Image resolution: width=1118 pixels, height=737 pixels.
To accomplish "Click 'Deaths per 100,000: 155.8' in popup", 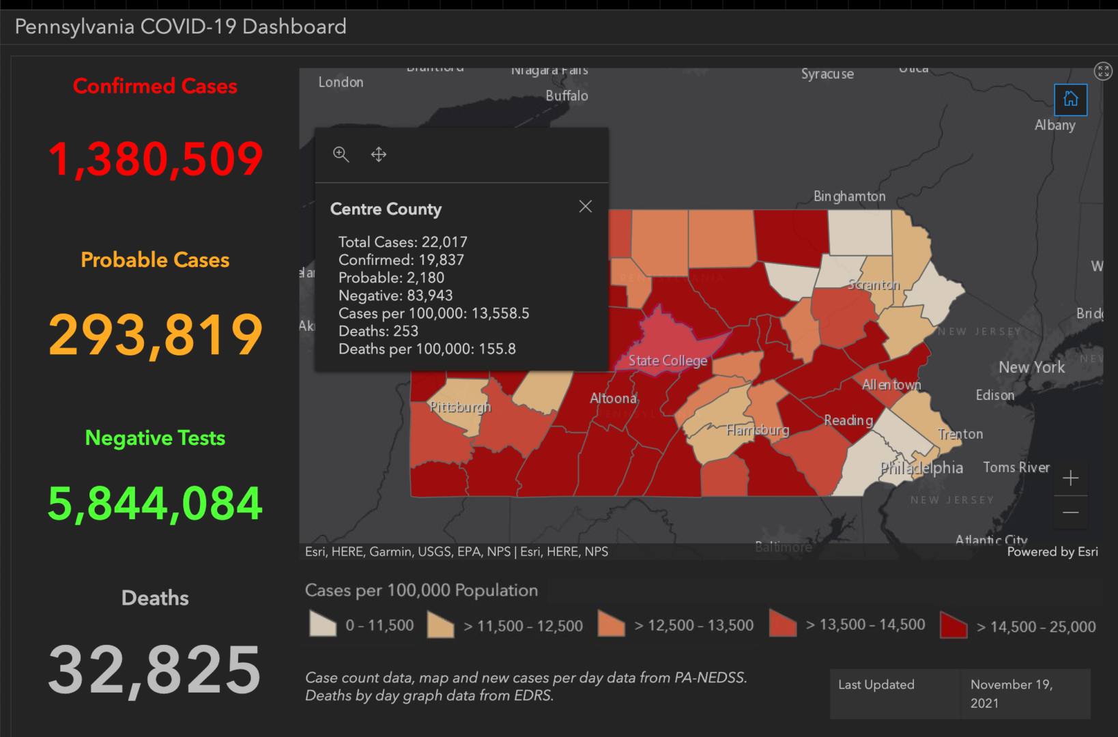I will 427,349.
